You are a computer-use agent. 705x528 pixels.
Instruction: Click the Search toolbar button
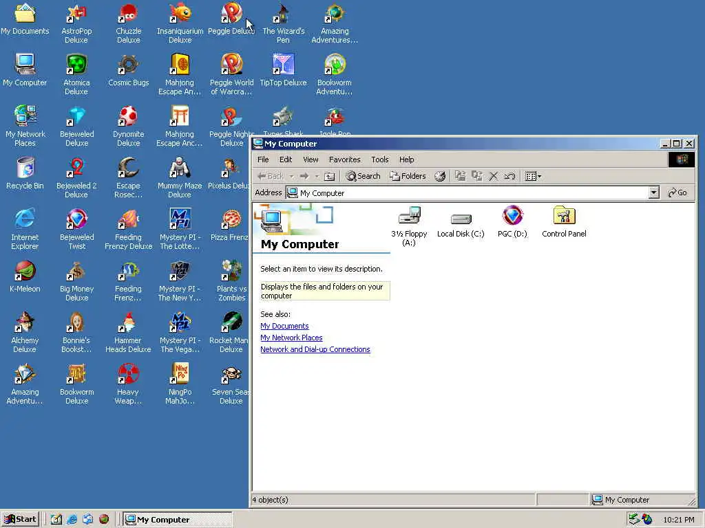(364, 177)
